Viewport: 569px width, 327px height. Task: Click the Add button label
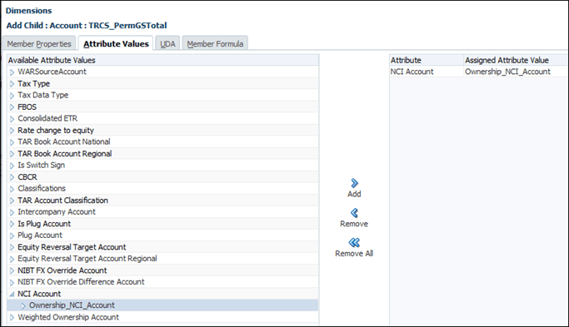point(354,194)
